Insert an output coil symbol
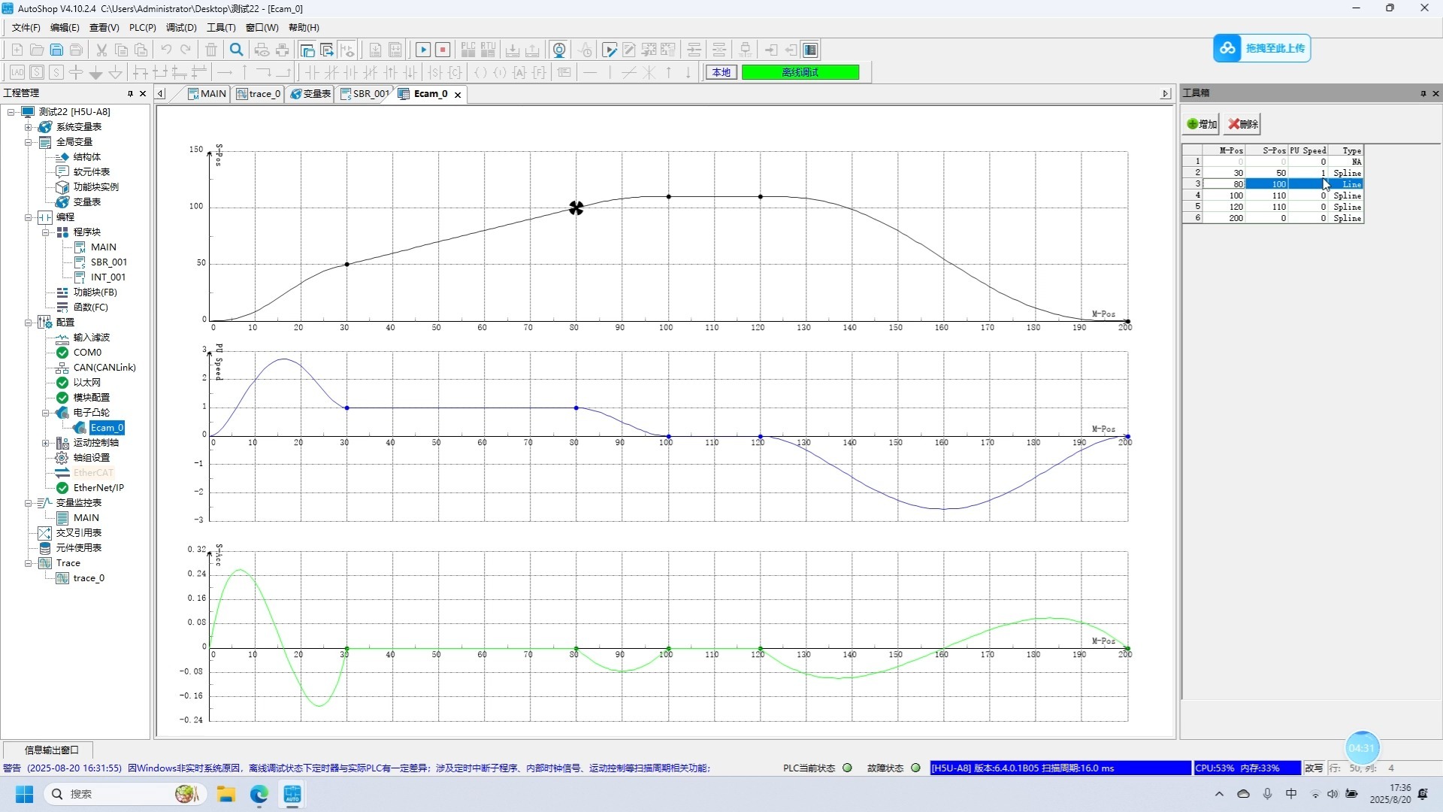 (x=480, y=72)
